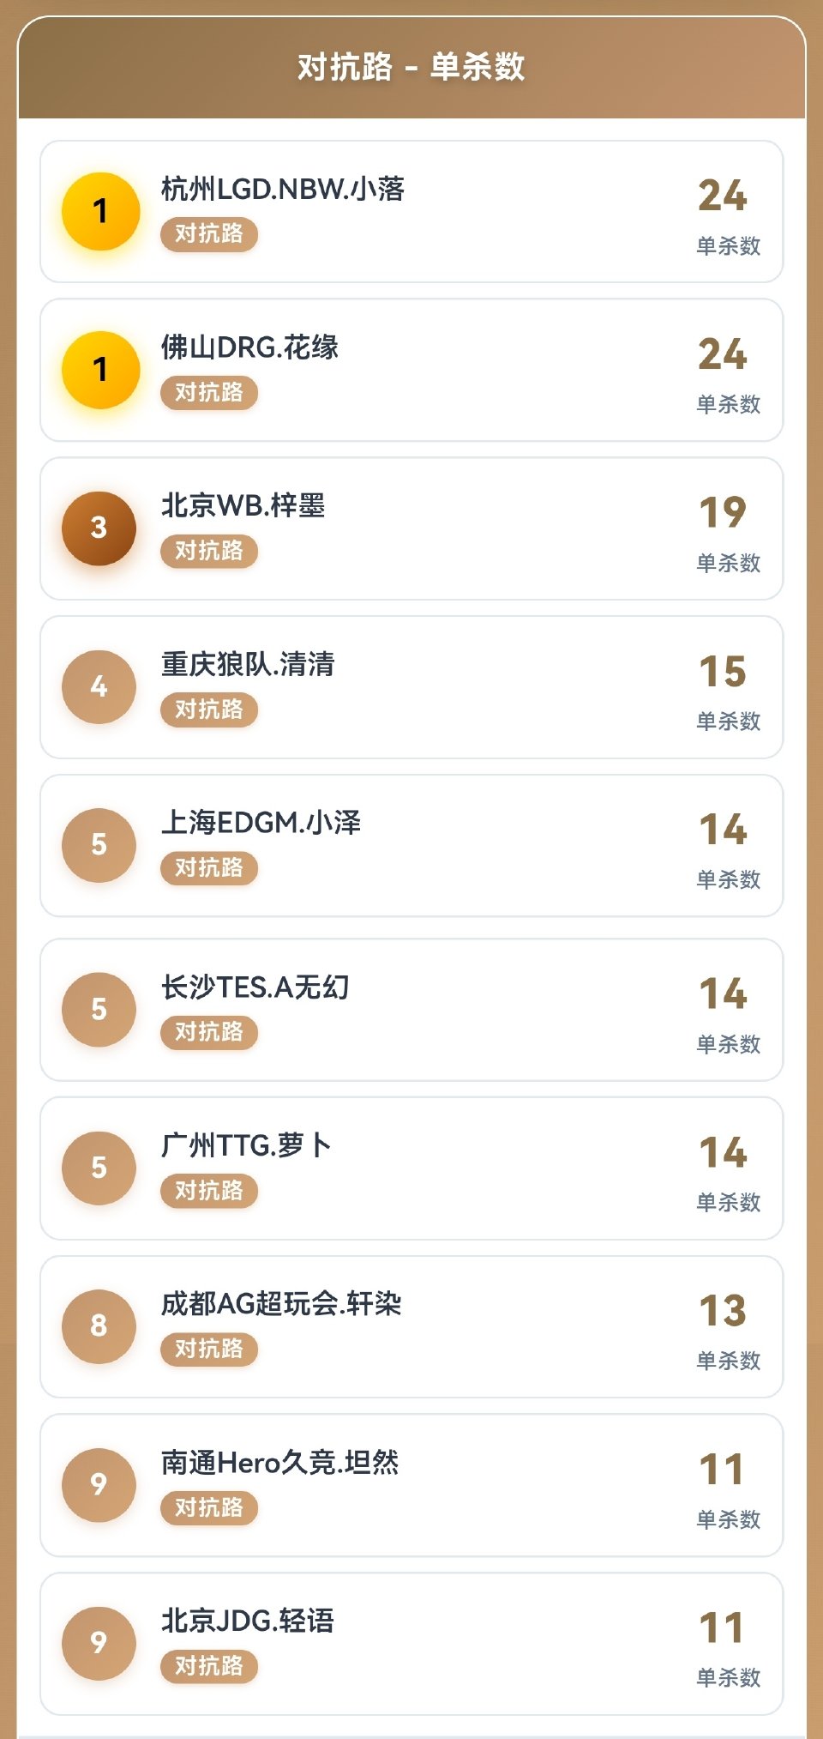Click the 南通Hero久竞.坦然 player name
This screenshot has width=823, height=1739.
280,1462
